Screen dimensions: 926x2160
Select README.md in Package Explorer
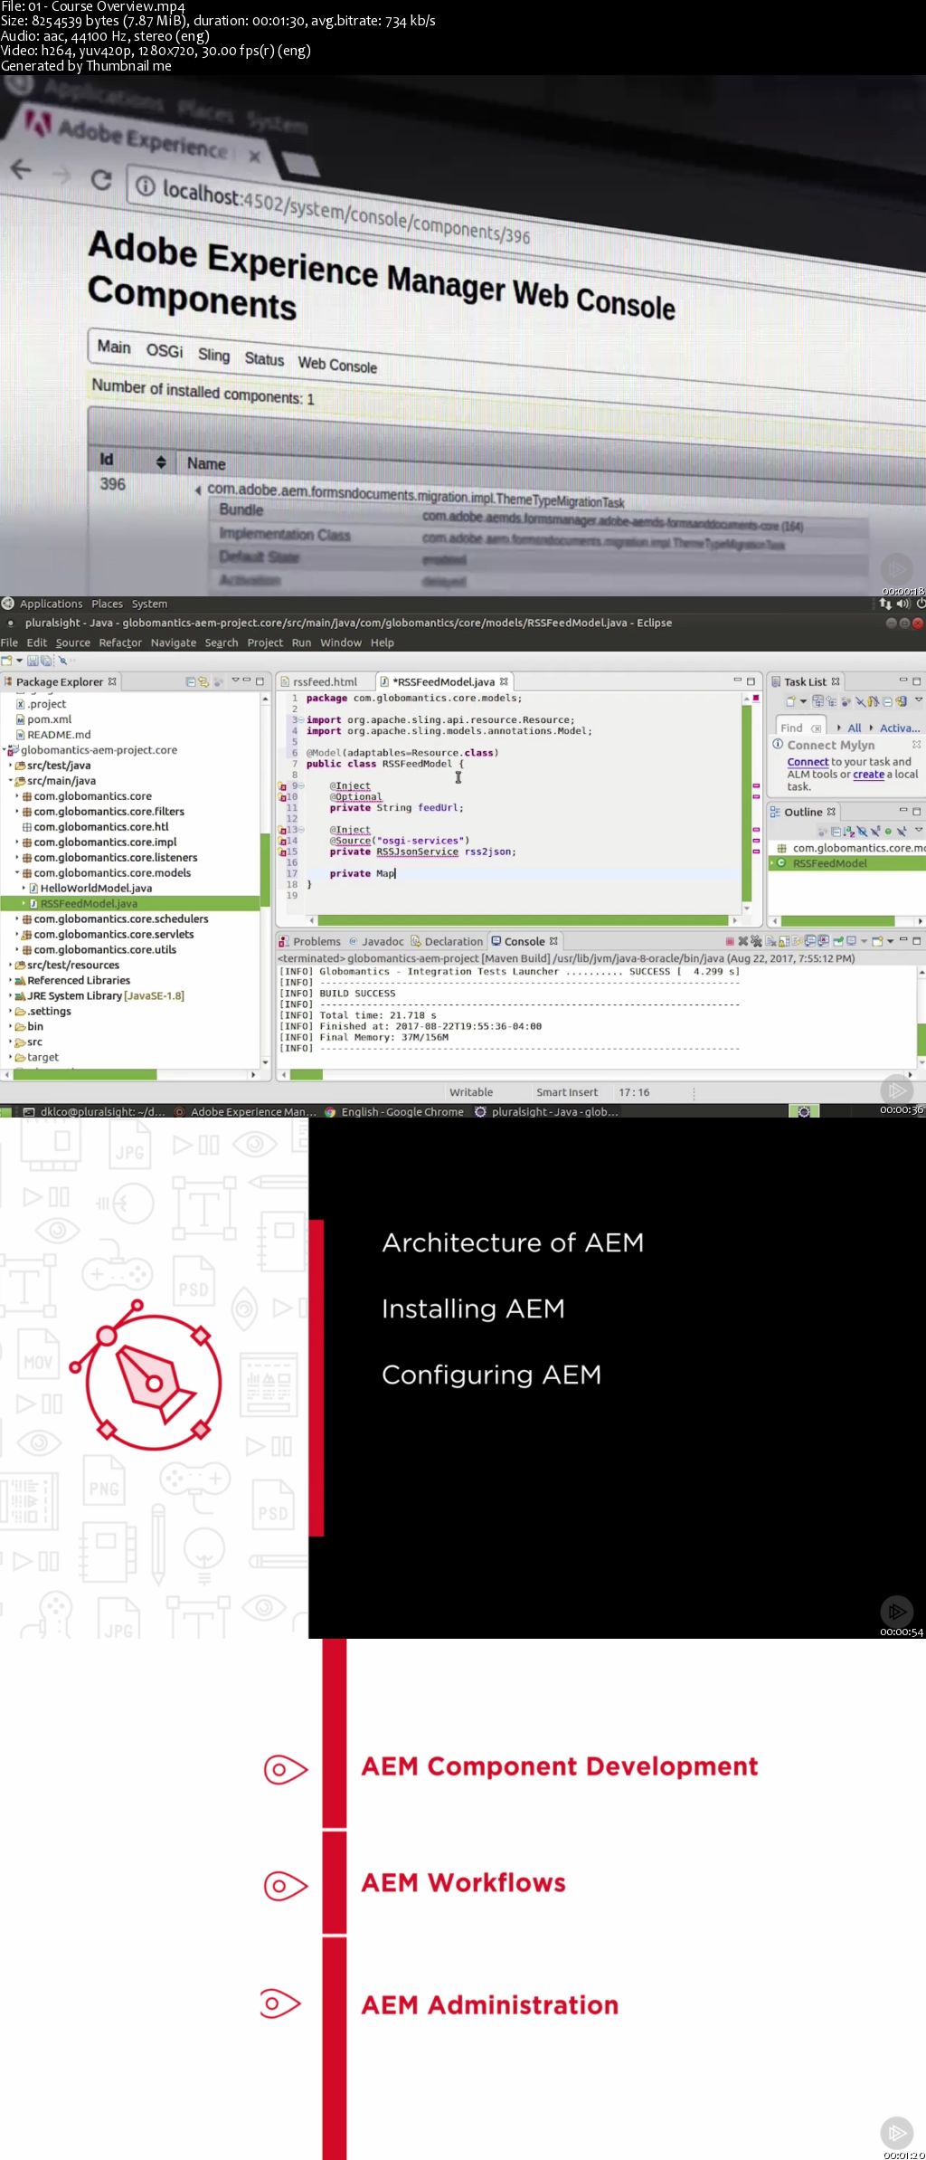pos(59,735)
